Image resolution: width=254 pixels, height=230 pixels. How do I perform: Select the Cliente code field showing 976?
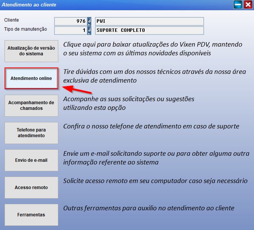[x=71, y=21]
